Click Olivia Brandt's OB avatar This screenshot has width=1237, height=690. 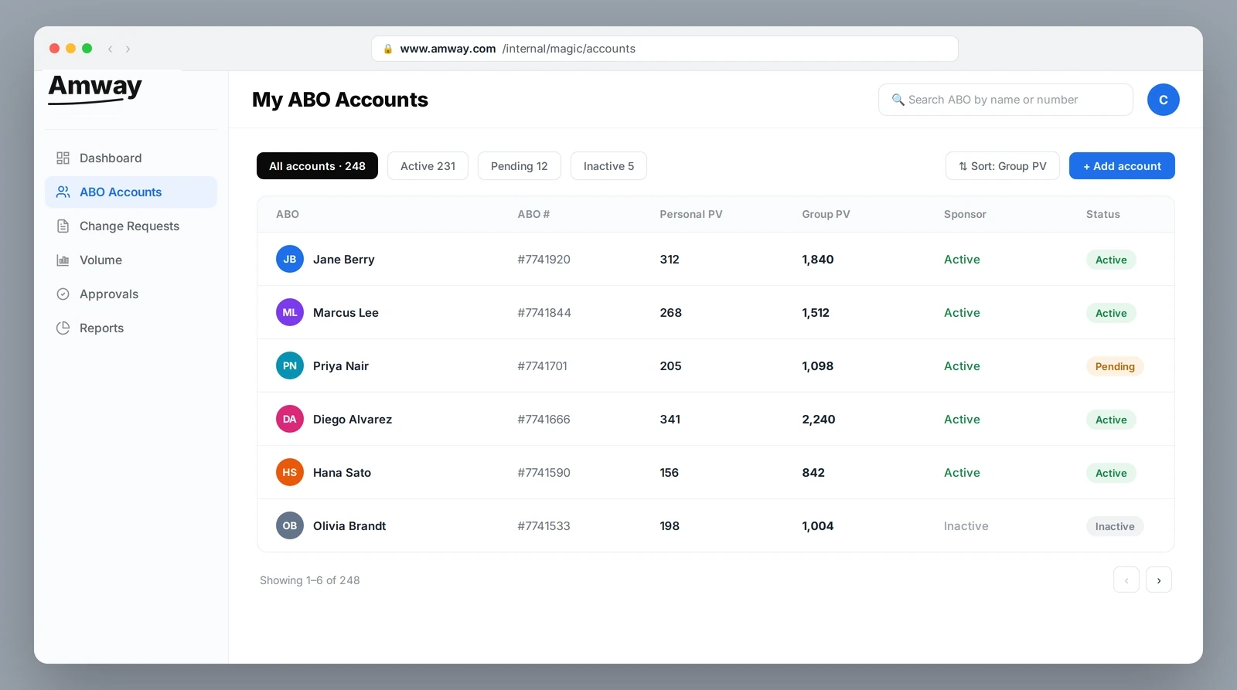click(x=290, y=526)
